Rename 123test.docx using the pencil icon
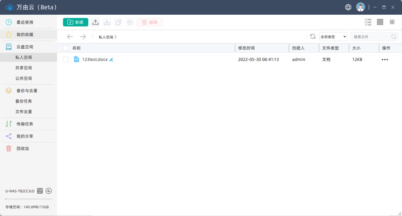This screenshot has height=216, width=402. [111, 60]
